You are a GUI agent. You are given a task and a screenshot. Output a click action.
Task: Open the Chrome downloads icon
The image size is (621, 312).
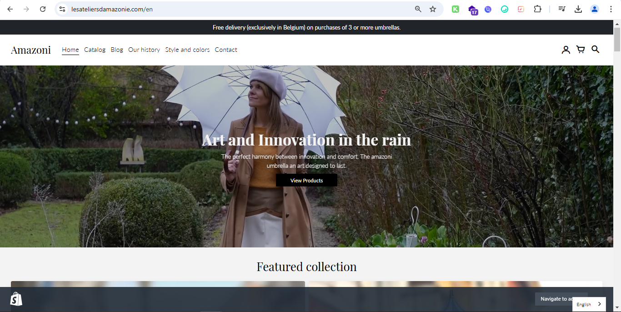(x=578, y=9)
